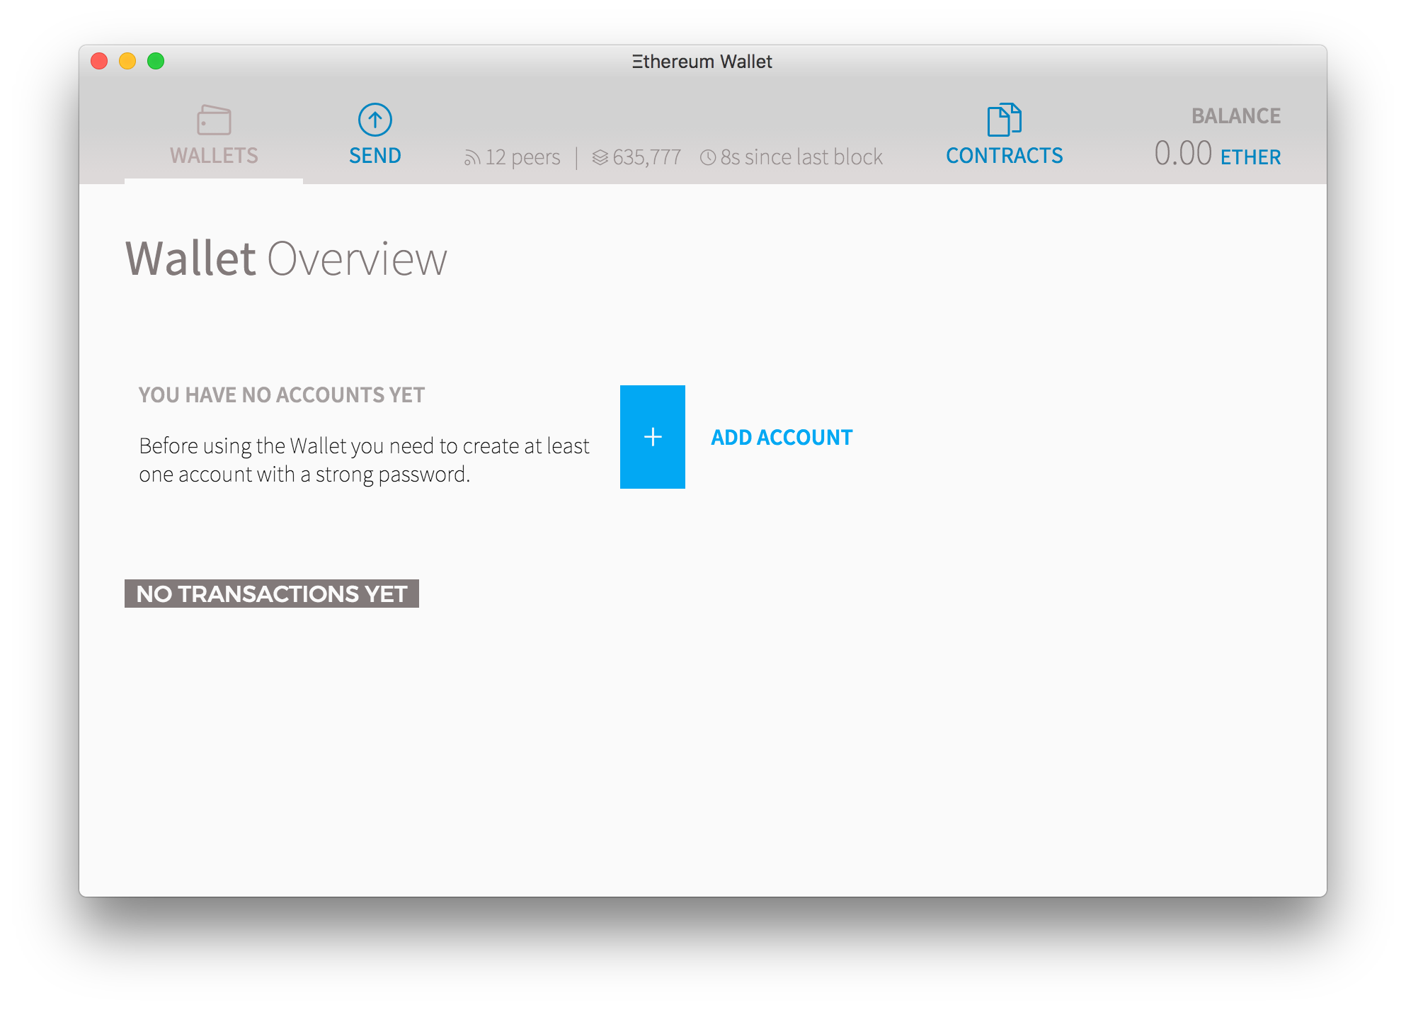Click the blue plus Add Account button
The width and height of the screenshot is (1406, 1010).
coord(652,437)
